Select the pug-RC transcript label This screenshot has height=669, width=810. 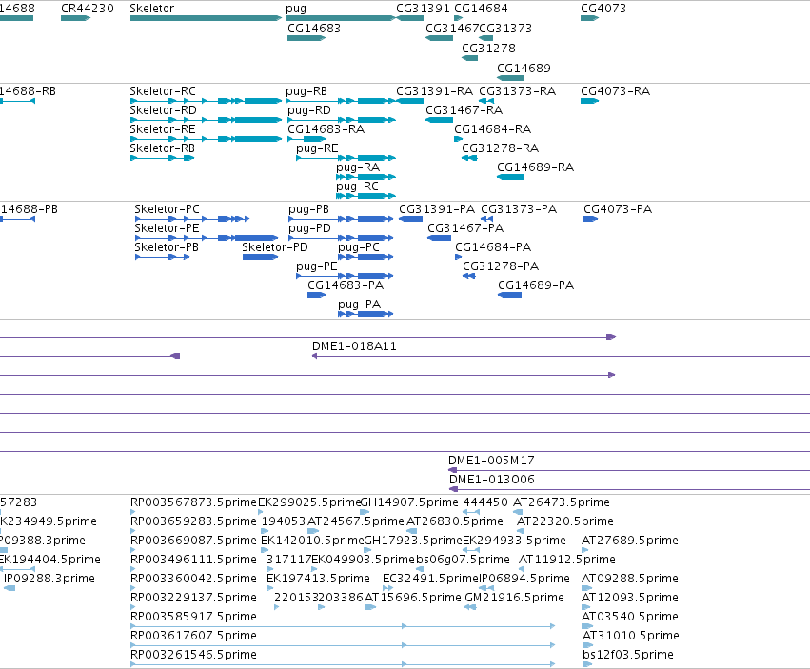click(x=358, y=187)
